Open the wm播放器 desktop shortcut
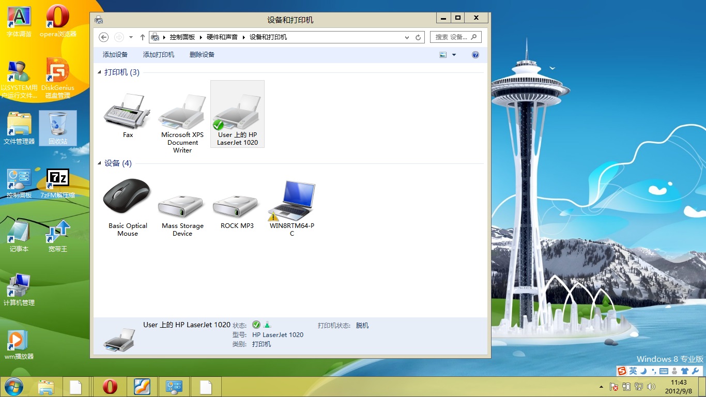The height and width of the screenshot is (397, 706). (19, 345)
